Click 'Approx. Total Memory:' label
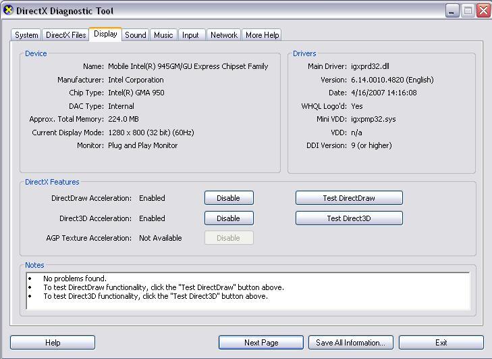The image size is (492, 359). coord(66,119)
